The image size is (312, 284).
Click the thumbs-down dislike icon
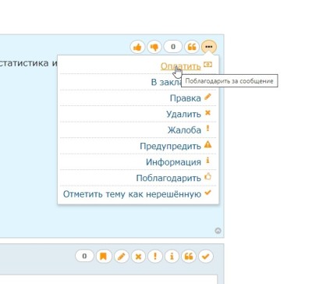[x=154, y=47]
